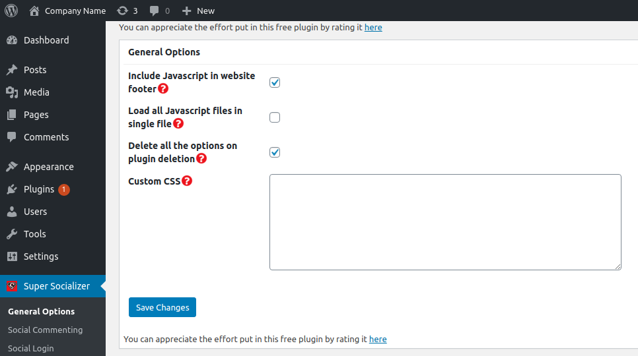Click the help icon beside Custom CSS
Screen dimensions: 638x356
point(187,181)
